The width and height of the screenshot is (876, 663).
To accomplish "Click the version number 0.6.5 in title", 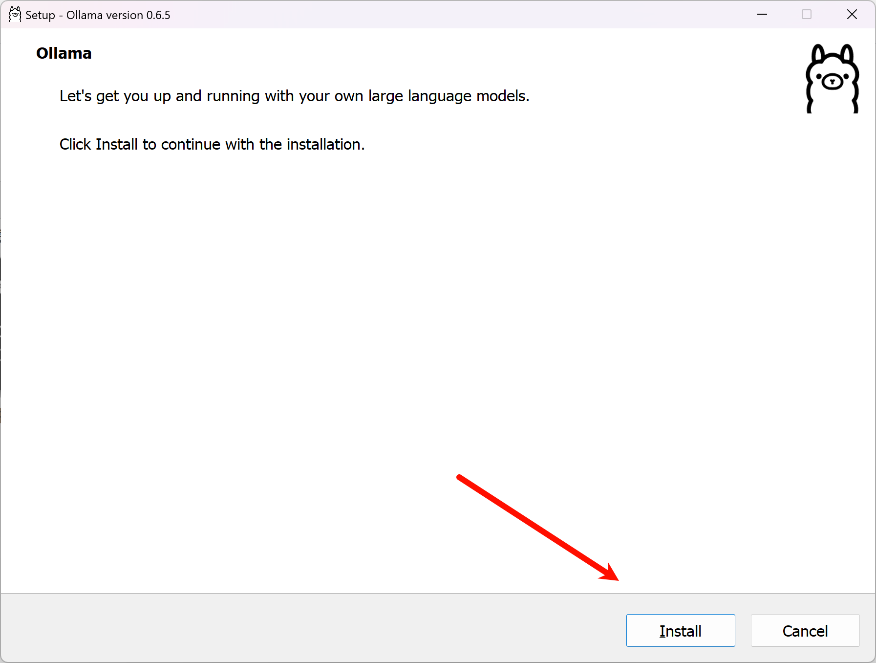I will [x=158, y=15].
